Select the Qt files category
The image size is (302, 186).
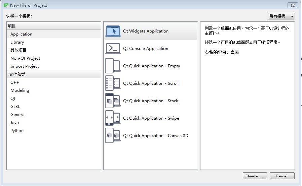click(x=54, y=99)
